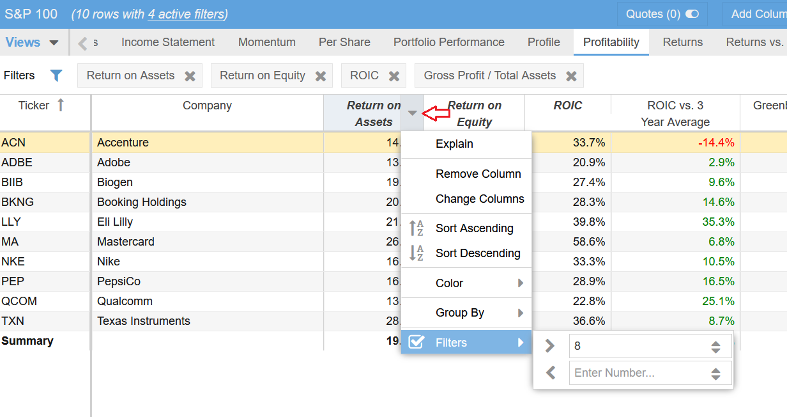Remove the ROIC filter chip
This screenshot has width=787, height=417.
pos(394,76)
